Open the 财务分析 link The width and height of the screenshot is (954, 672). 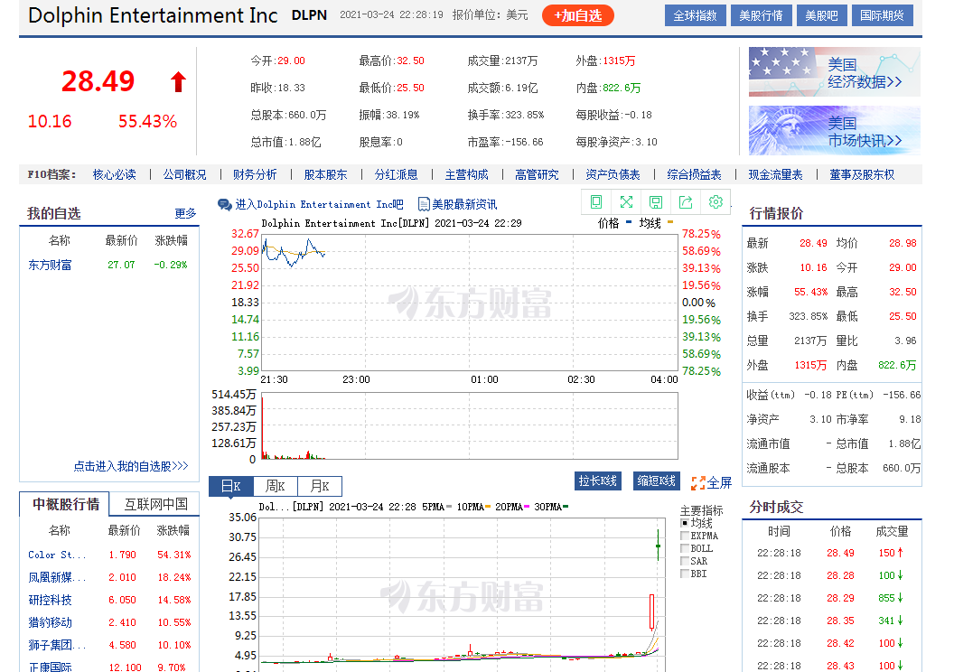click(x=255, y=175)
